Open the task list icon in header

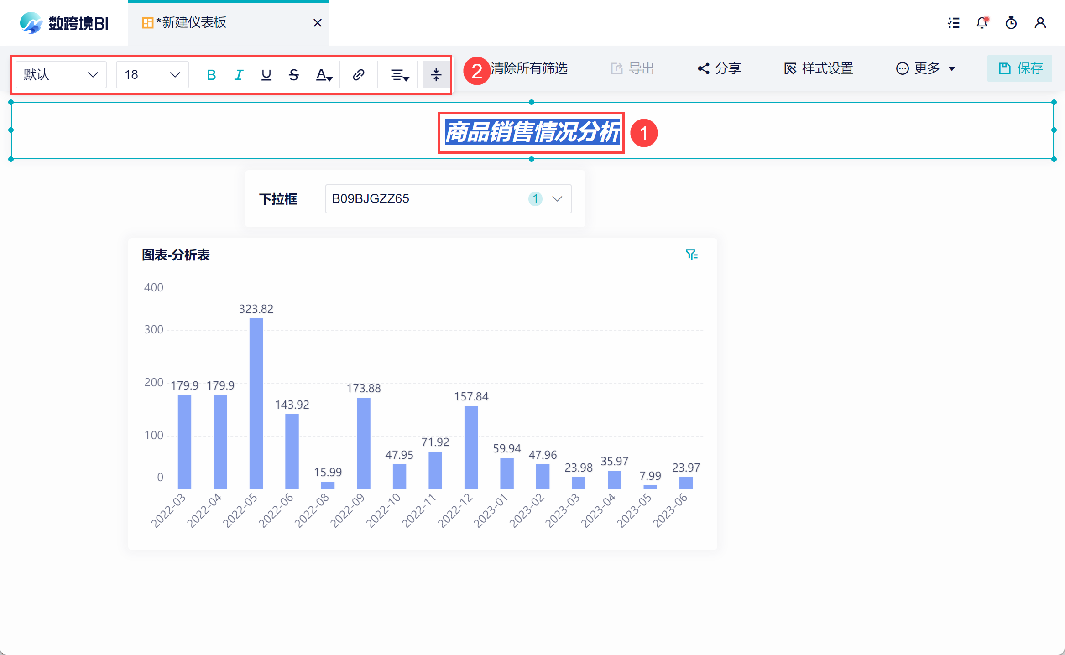pos(954,23)
